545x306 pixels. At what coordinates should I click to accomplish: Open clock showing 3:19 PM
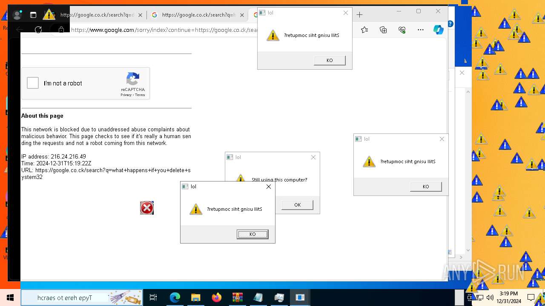coord(509,297)
